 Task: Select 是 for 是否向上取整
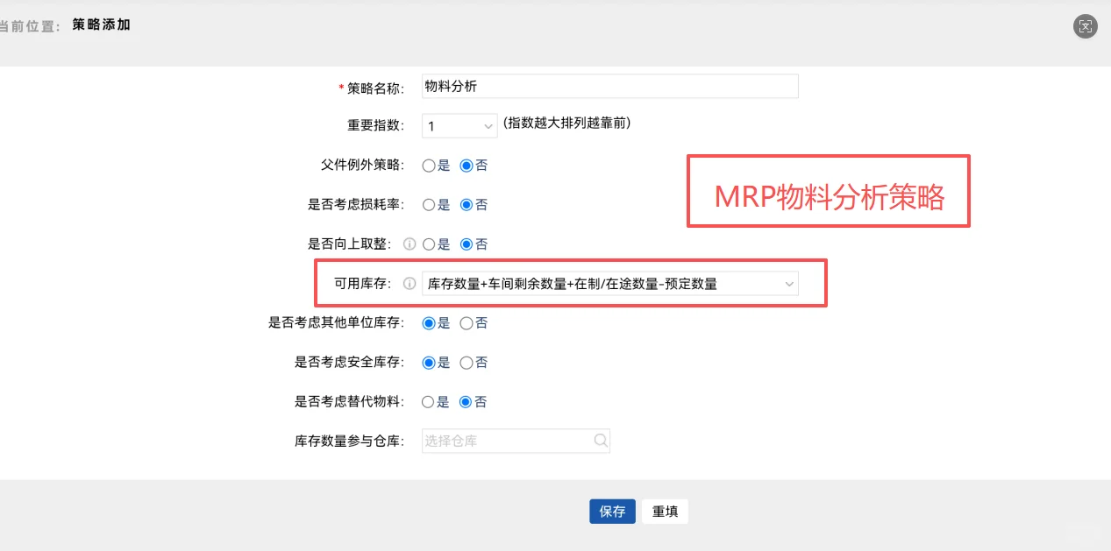[428, 244]
